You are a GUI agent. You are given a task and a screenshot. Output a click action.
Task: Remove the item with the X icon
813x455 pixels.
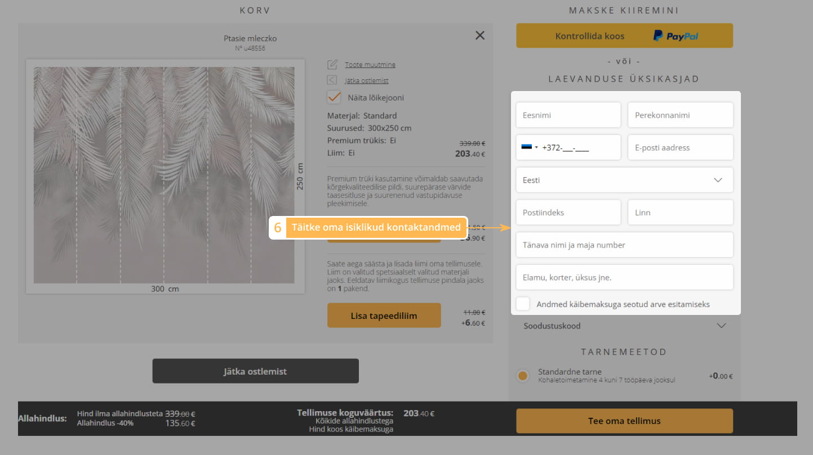click(479, 35)
